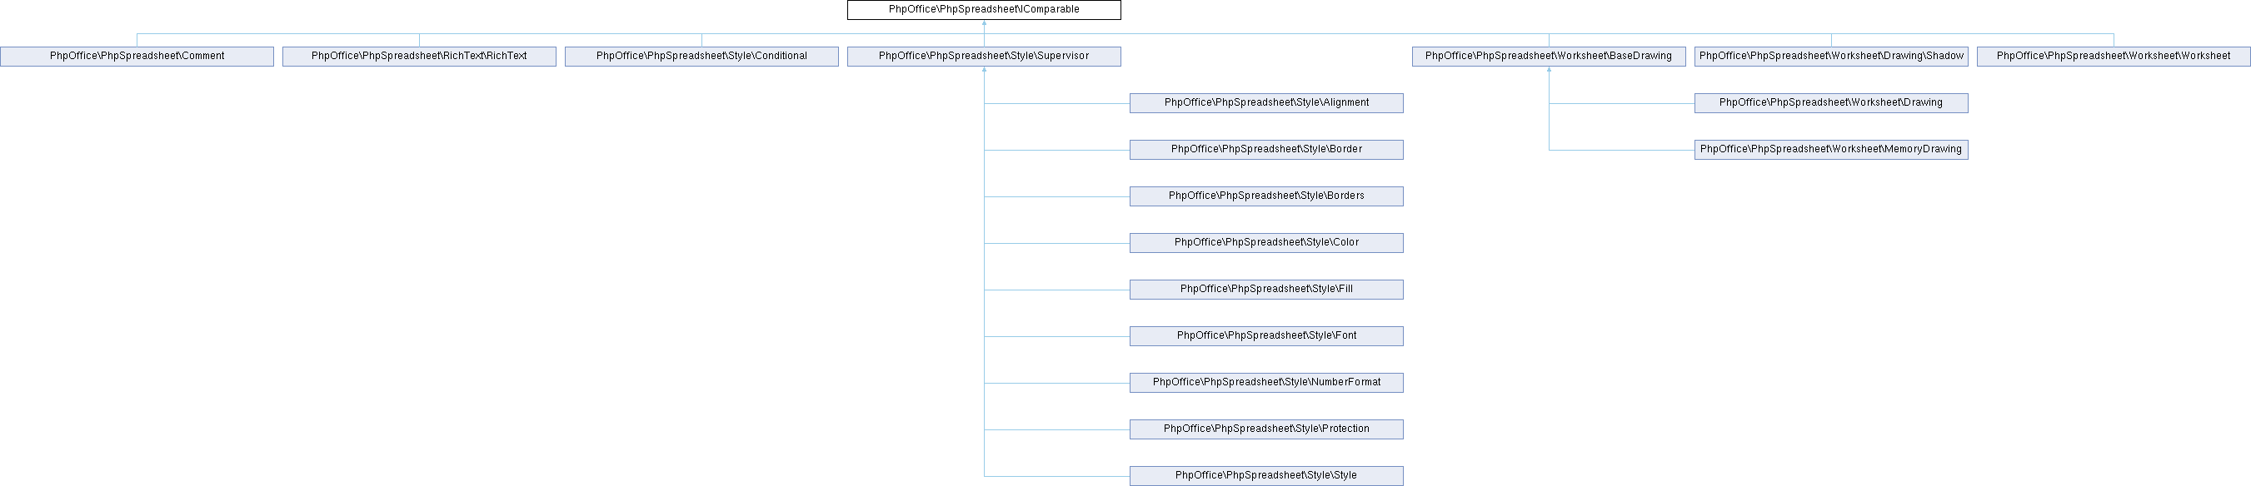Screen dimensions: 2251x486
Task: Open the Worksheet\Worksheet class node
Action: pos(2113,56)
